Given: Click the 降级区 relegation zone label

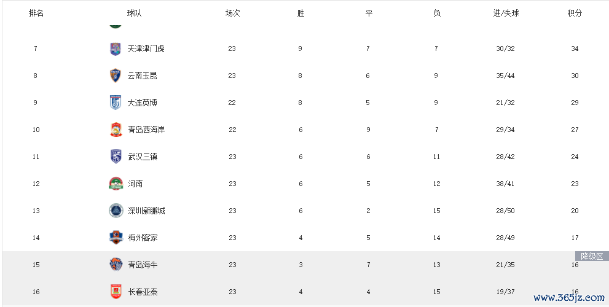Looking at the screenshot, I should pos(592,256).
